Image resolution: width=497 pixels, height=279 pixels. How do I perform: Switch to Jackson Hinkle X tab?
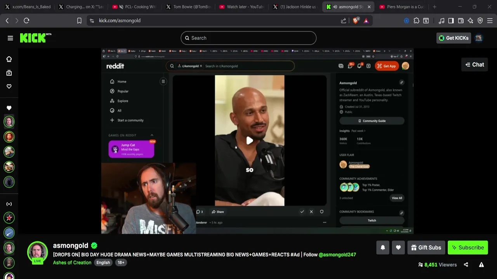pos(295,7)
